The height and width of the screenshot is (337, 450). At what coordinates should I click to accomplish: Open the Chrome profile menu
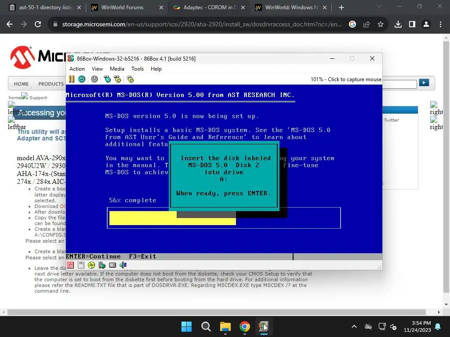coord(426,25)
